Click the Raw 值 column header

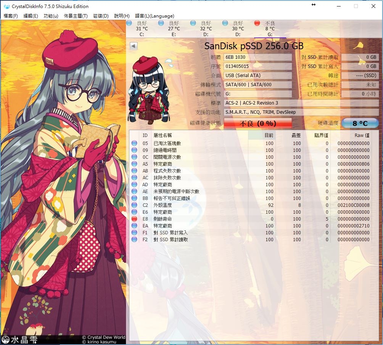[351, 135]
